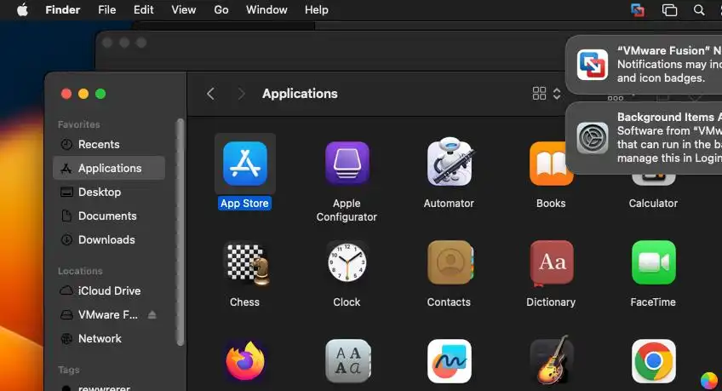The width and height of the screenshot is (722, 391).
Task: Go forward with the right chevron
Action: (x=241, y=94)
